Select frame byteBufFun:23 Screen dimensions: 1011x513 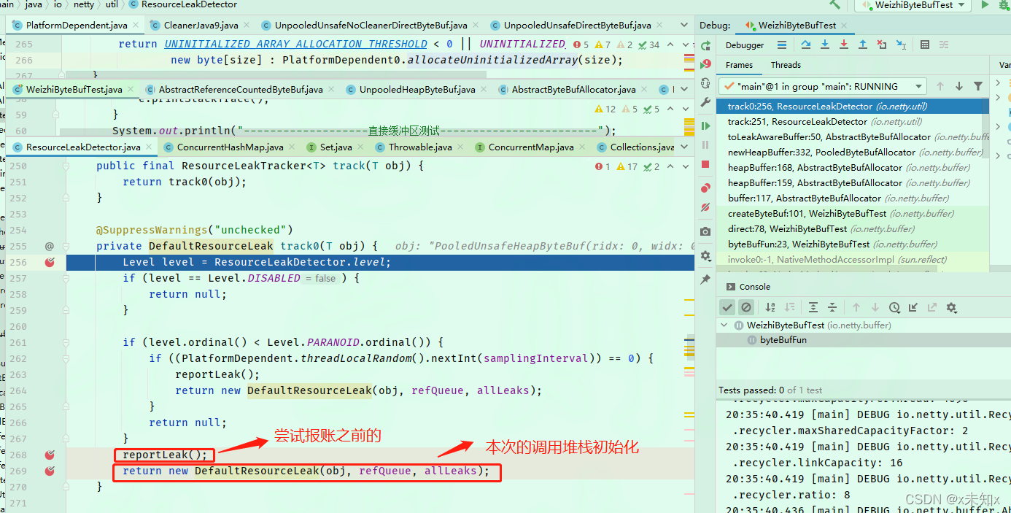tap(852, 244)
